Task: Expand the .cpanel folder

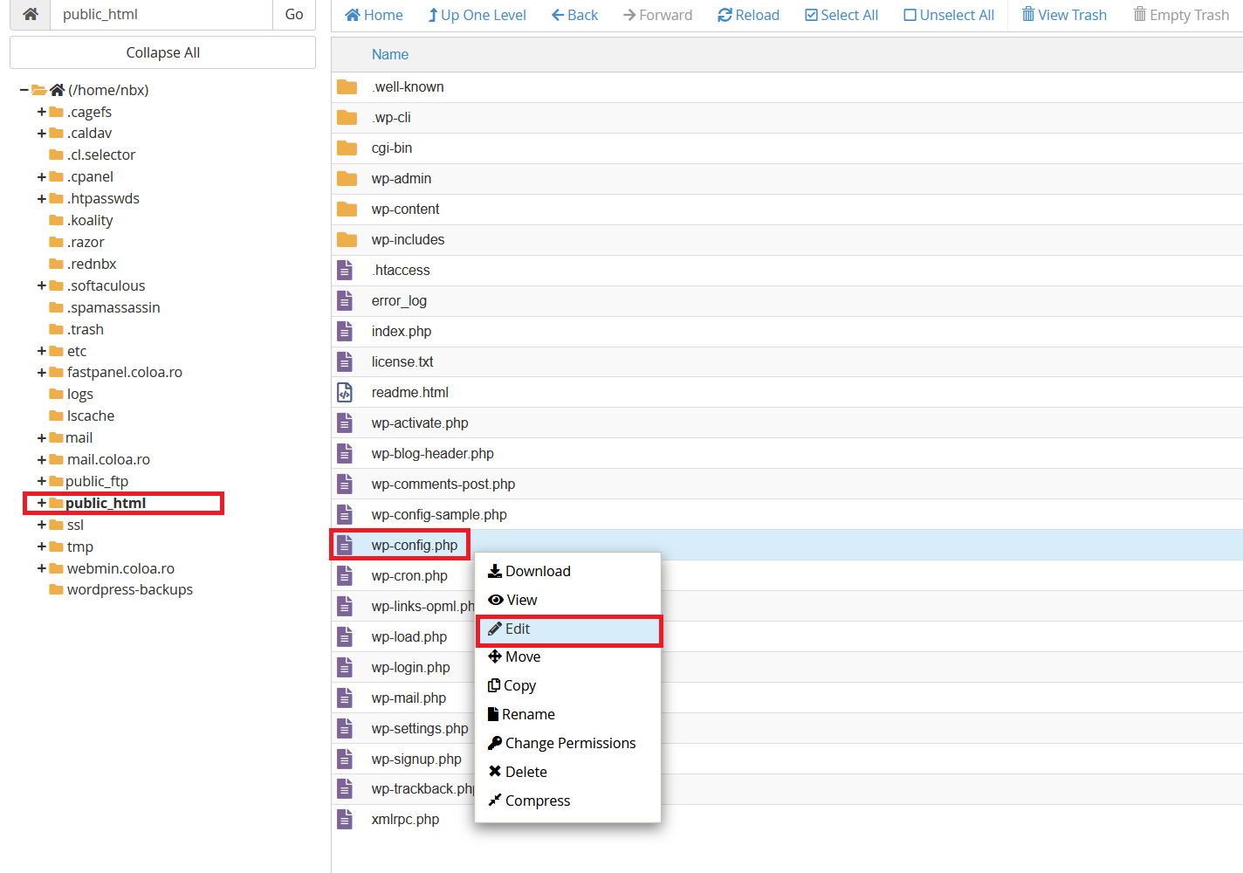Action: [42, 177]
